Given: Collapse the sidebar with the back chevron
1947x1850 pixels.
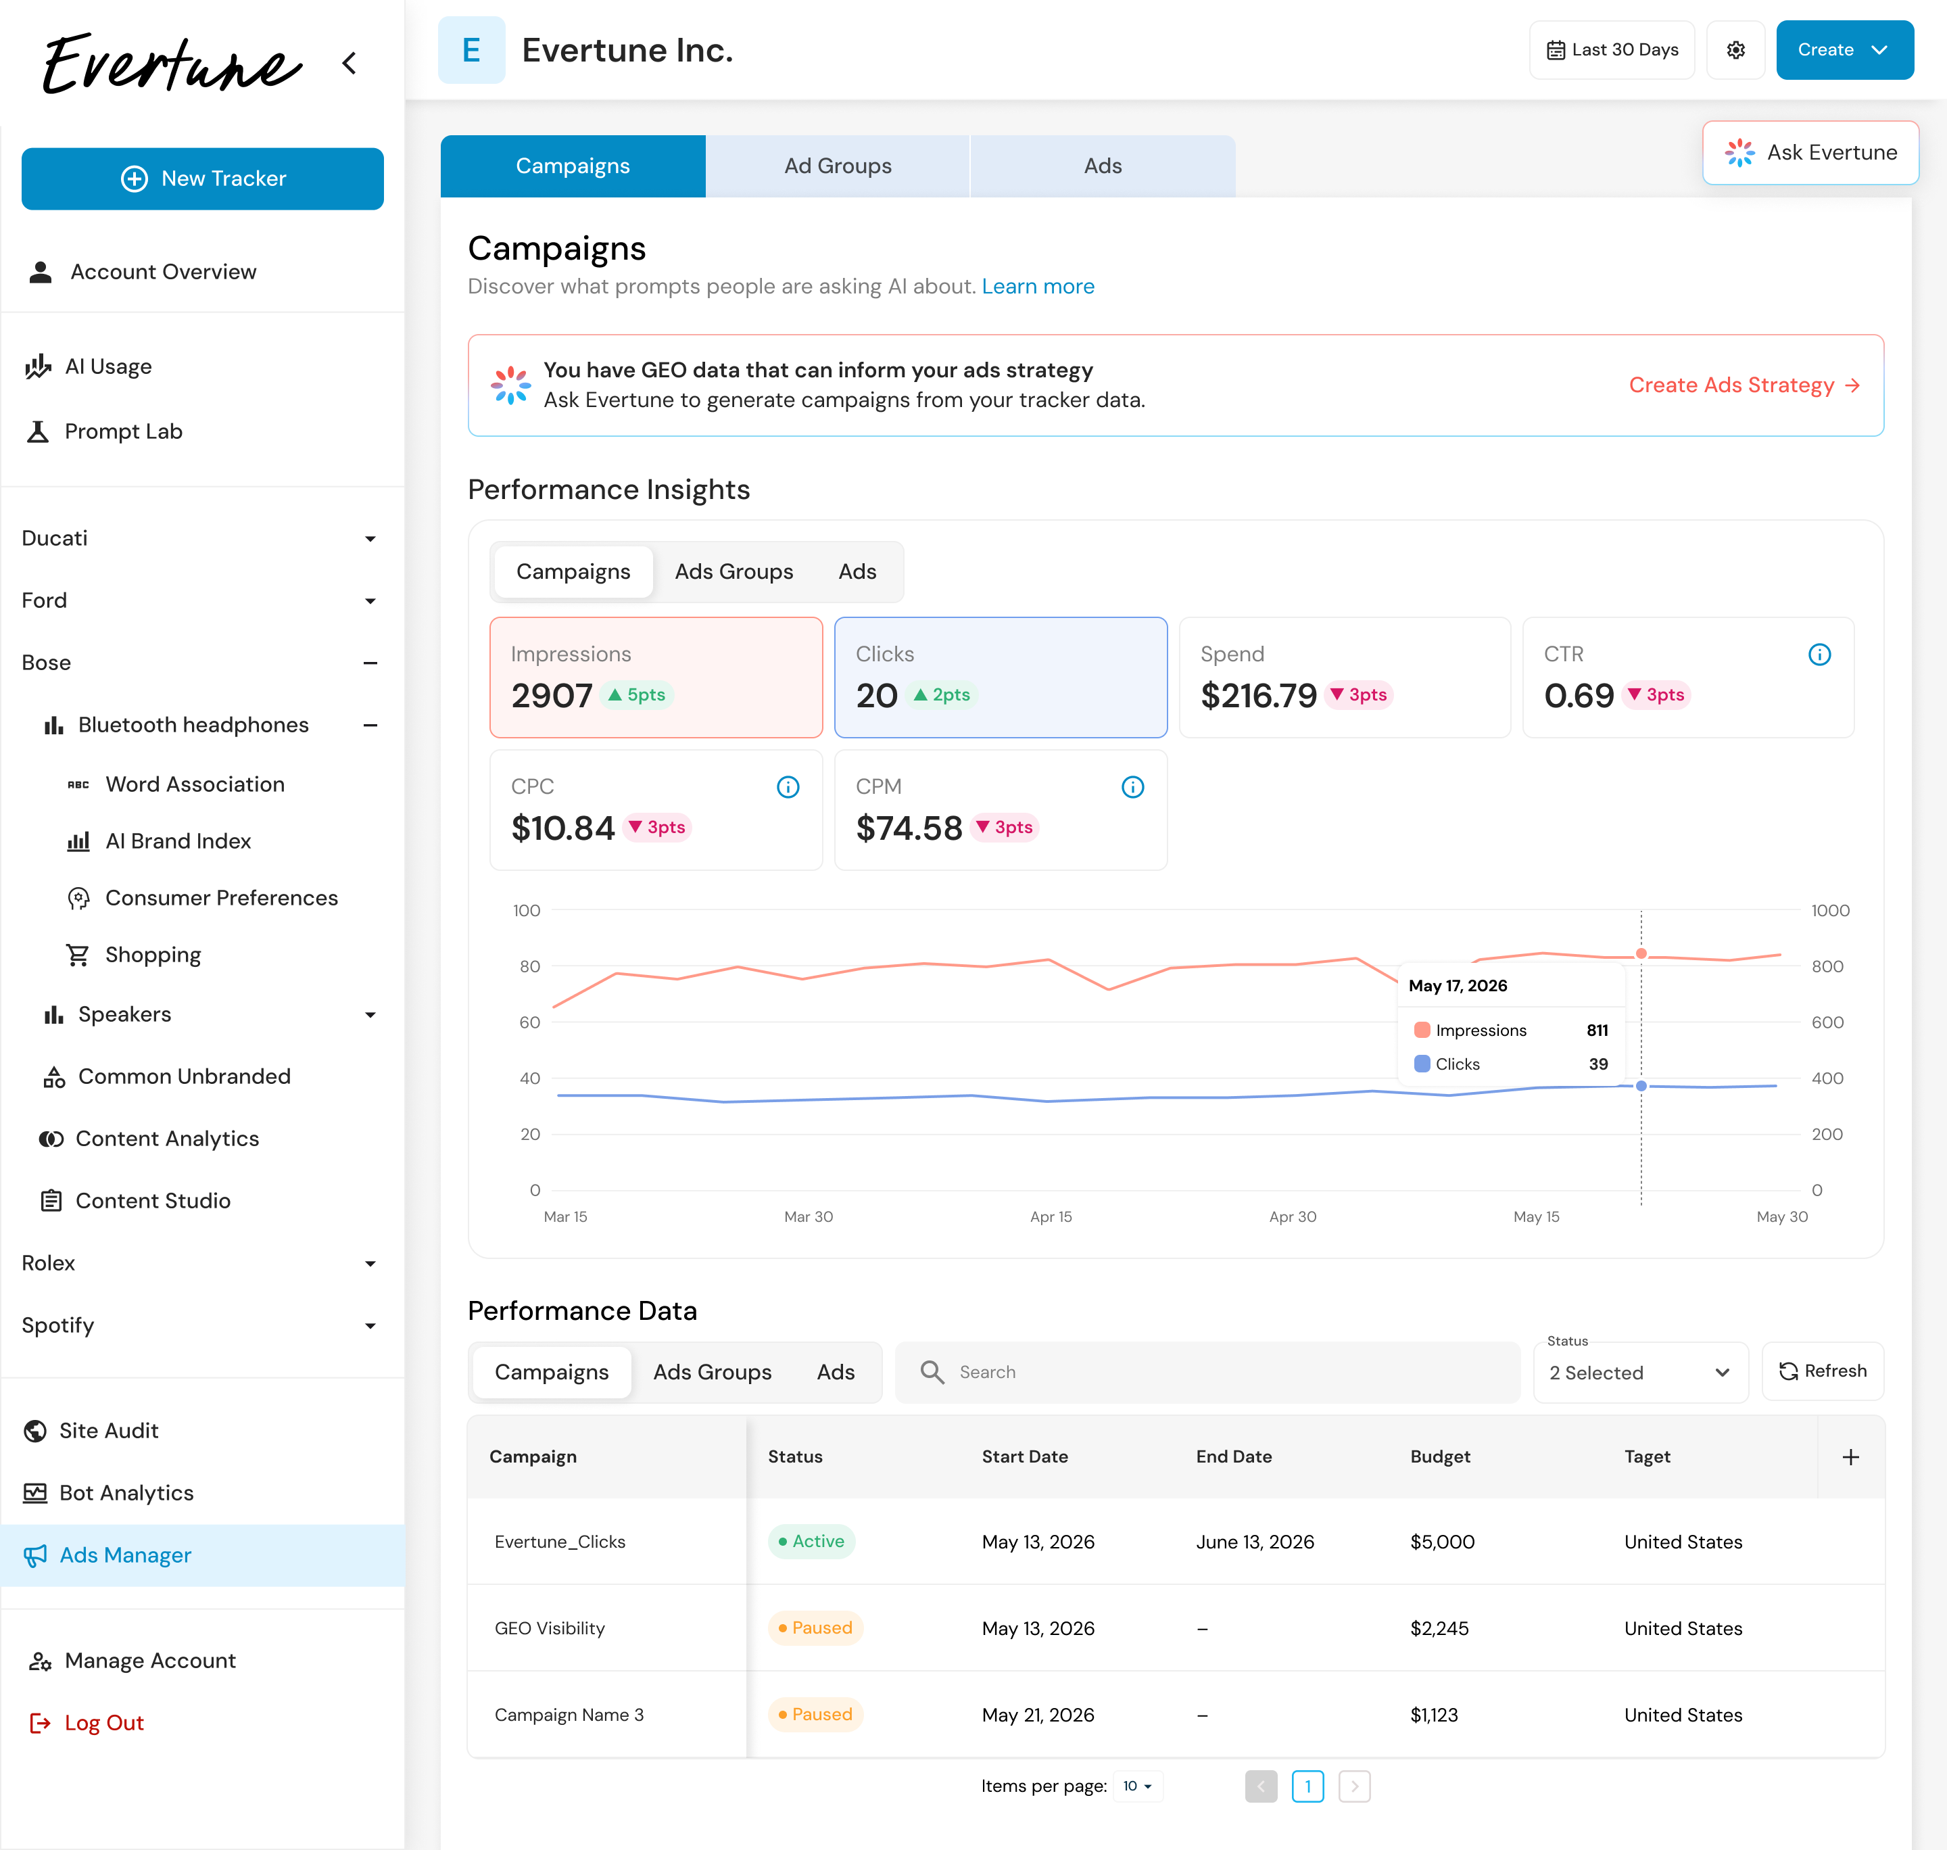Looking at the screenshot, I should point(349,63).
